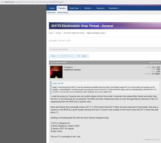Viewport: 161px width, 143px height.
Task: Click the up-arrow icon beside rickles said
Action: click(62, 83)
